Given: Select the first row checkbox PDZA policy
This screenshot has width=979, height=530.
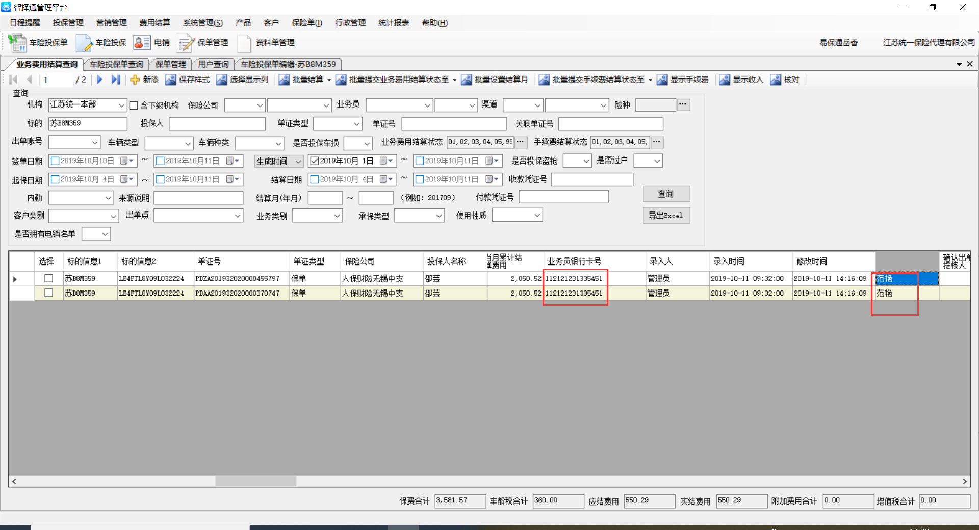Looking at the screenshot, I should click(49, 278).
